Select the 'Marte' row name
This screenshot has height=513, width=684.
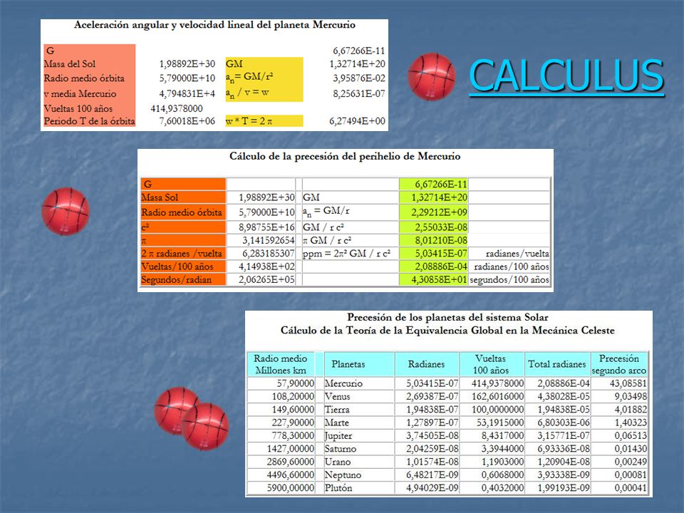coord(337,423)
